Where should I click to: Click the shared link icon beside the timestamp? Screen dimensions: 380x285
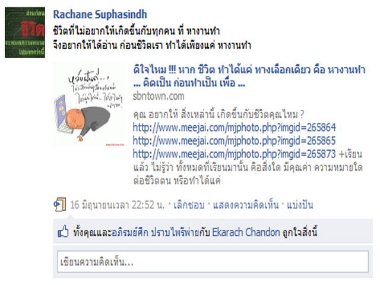tap(59, 205)
